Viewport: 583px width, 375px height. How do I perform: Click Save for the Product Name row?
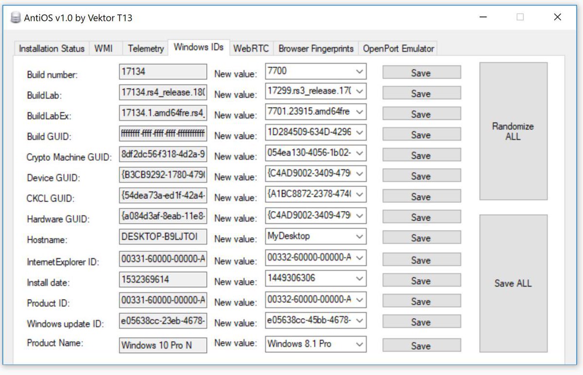[421, 345]
